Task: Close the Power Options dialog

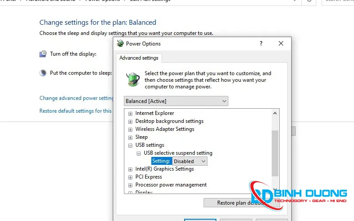Action: [x=281, y=43]
